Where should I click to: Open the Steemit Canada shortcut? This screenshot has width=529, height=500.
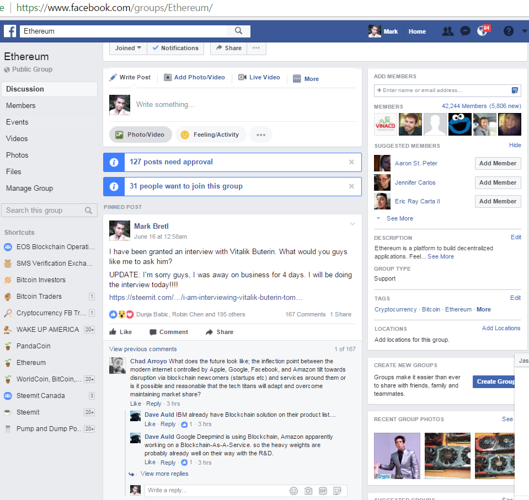point(50,396)
